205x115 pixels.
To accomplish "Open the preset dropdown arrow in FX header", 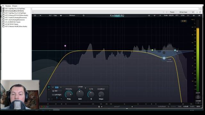I will pos(164,12).
